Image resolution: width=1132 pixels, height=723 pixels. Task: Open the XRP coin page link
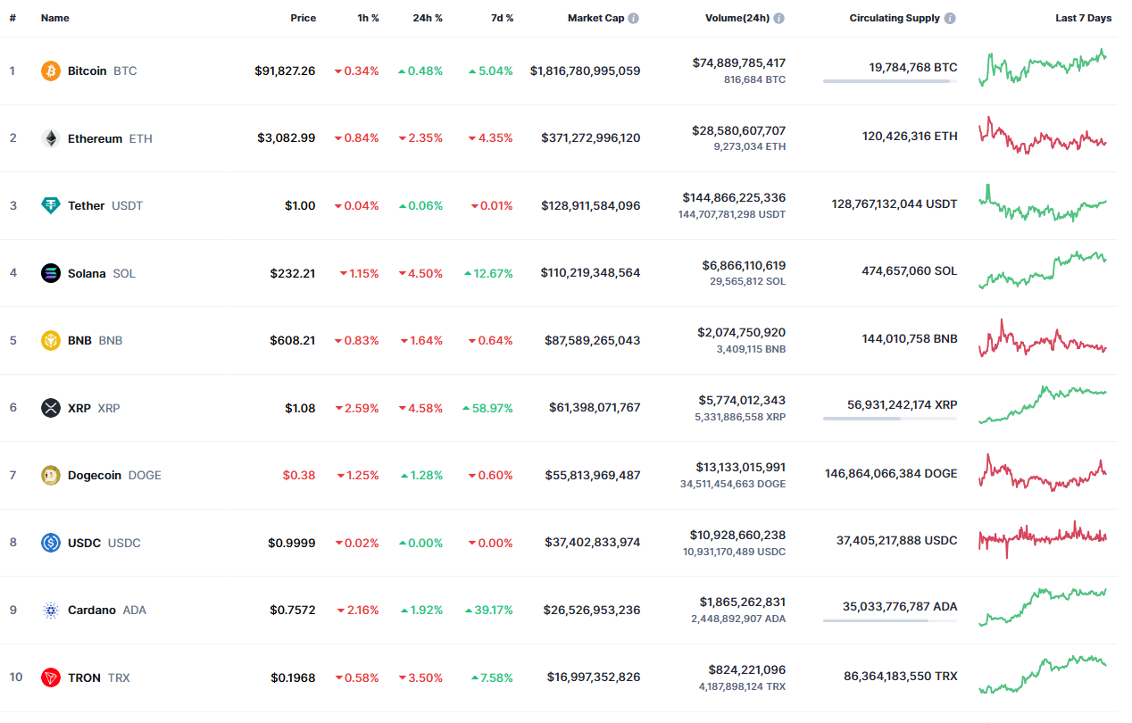tap(94, 408)
